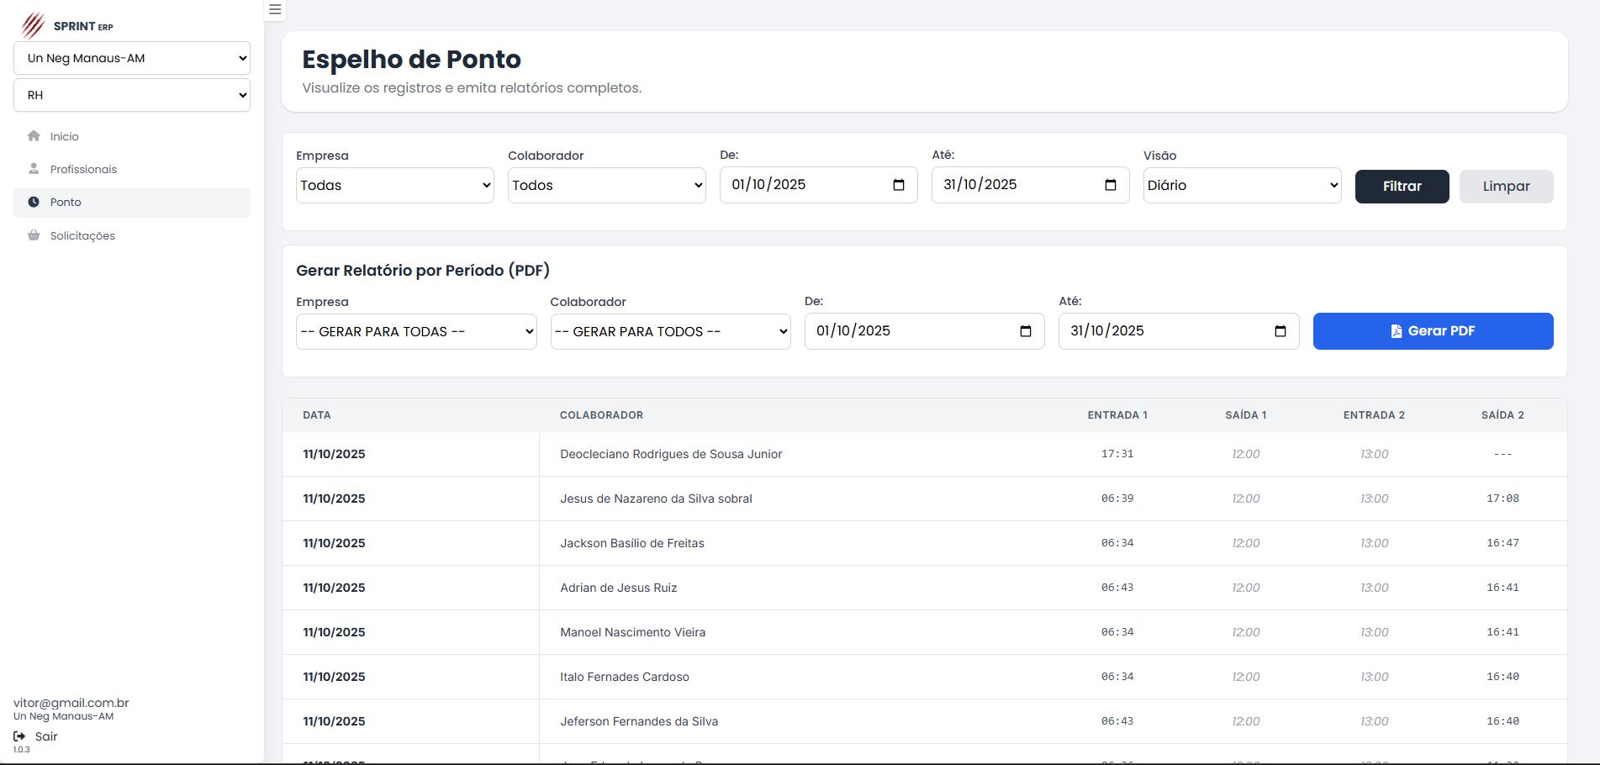
Task: Click the hamburger menu icon to collapse sidebar
Action: pos(275,10)
